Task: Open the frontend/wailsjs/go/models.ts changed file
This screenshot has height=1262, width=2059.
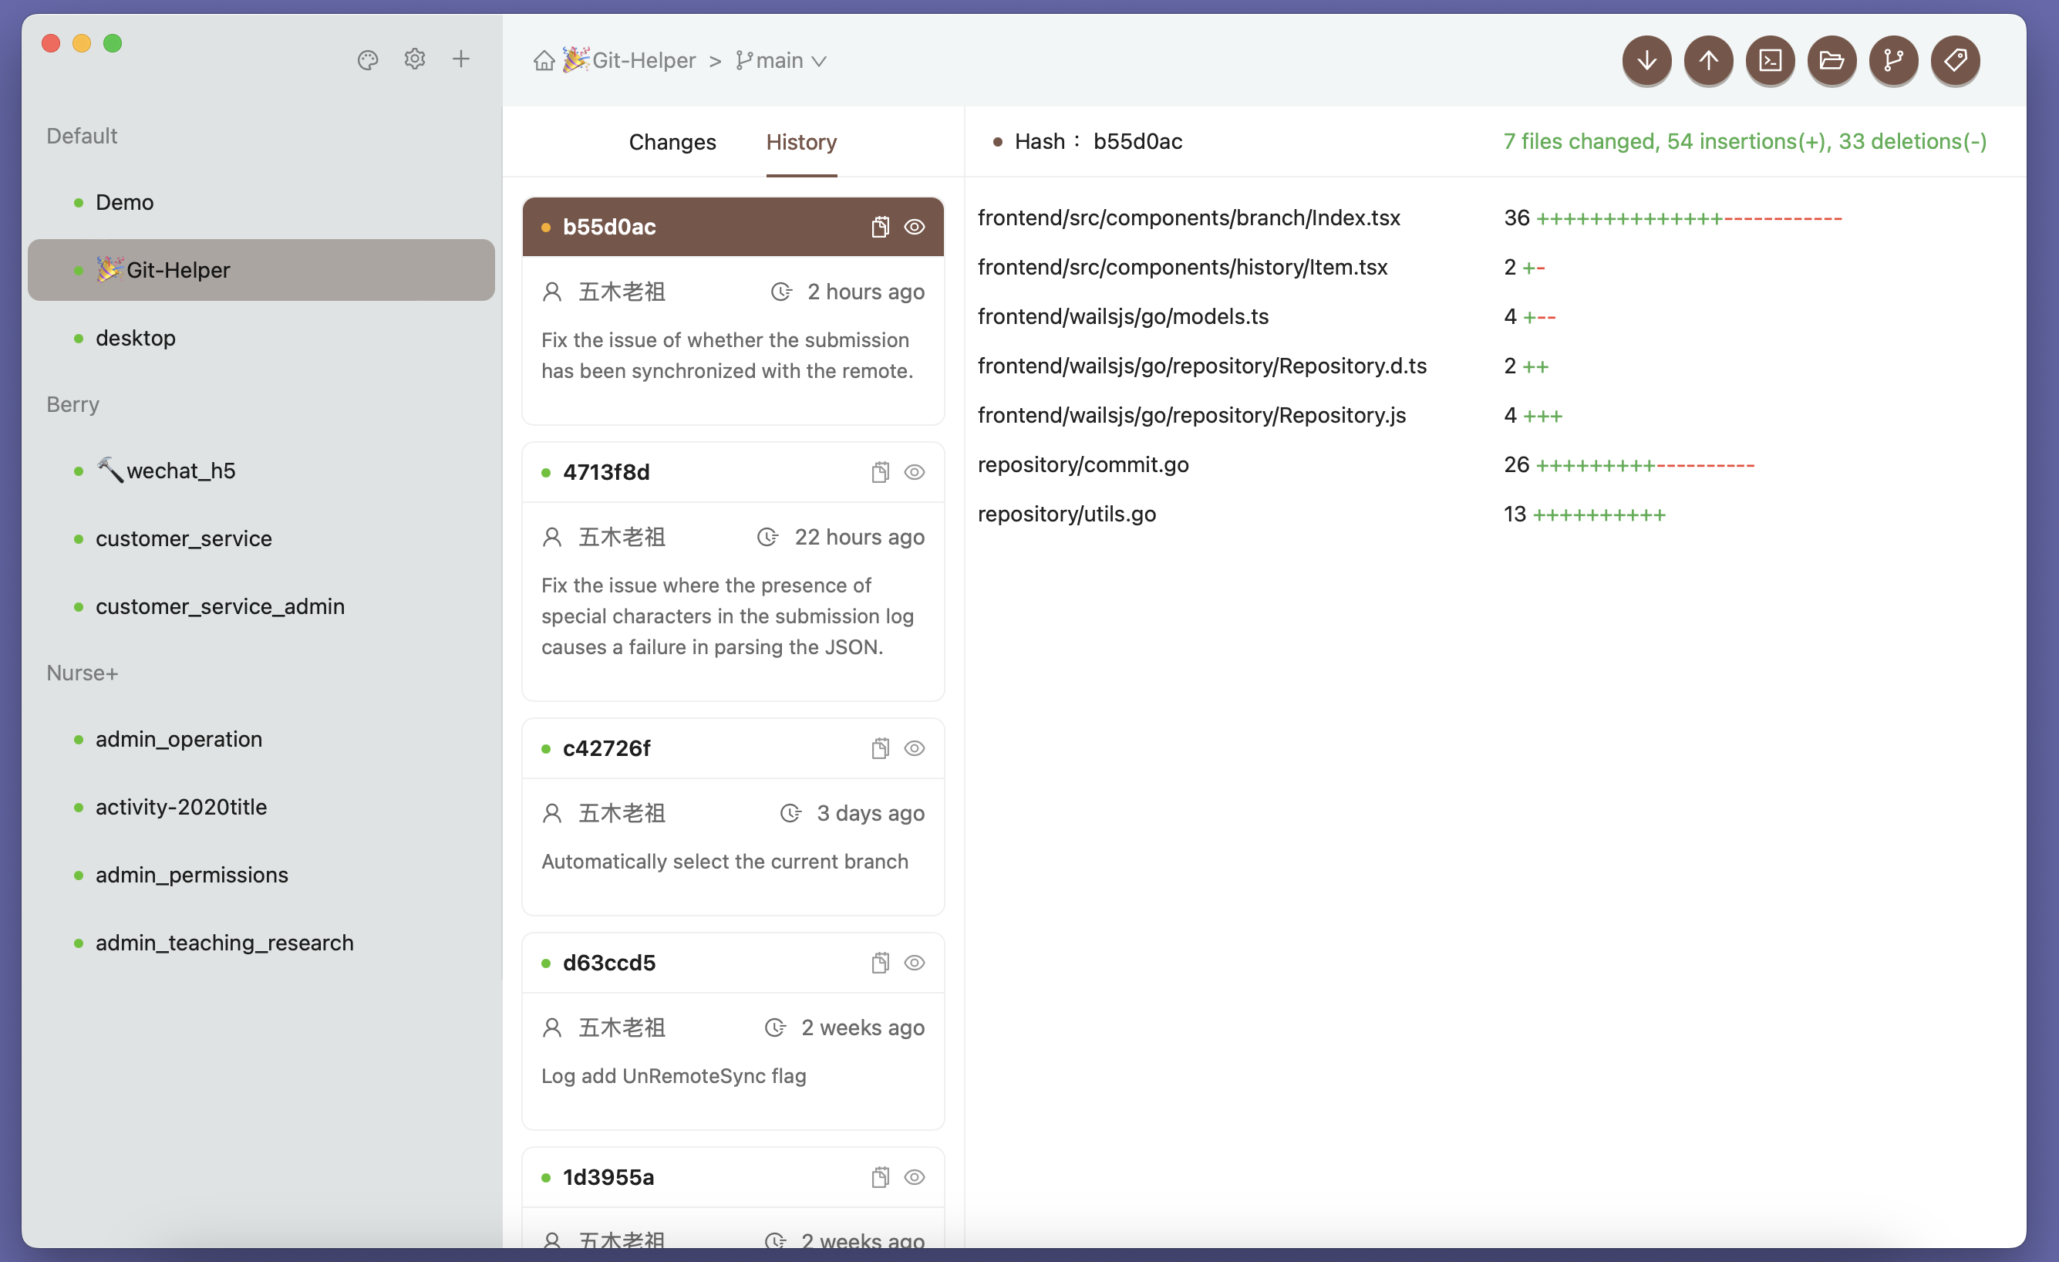Action: tap(1122, 317)
